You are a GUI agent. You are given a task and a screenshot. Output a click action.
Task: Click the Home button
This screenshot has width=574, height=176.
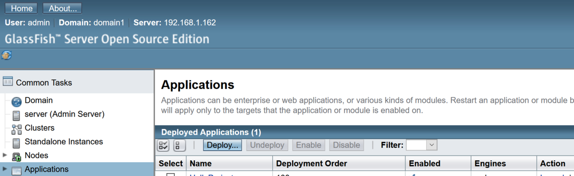pos(22,8)
